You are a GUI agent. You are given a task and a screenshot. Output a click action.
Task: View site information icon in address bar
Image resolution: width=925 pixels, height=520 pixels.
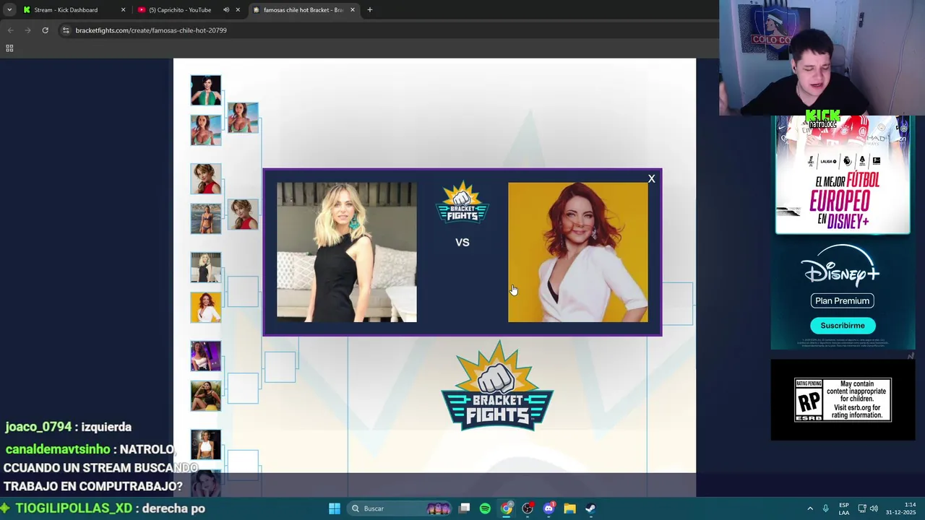(x=66, y=30)
